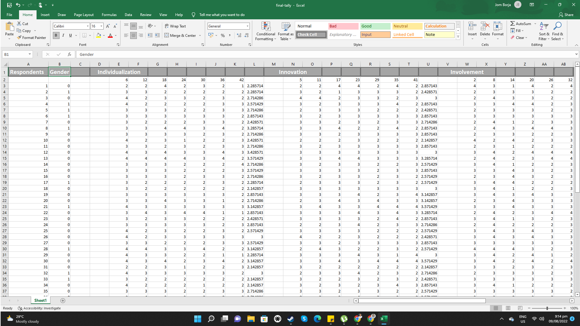Toggle Bold formatting

tap(56, 35)
